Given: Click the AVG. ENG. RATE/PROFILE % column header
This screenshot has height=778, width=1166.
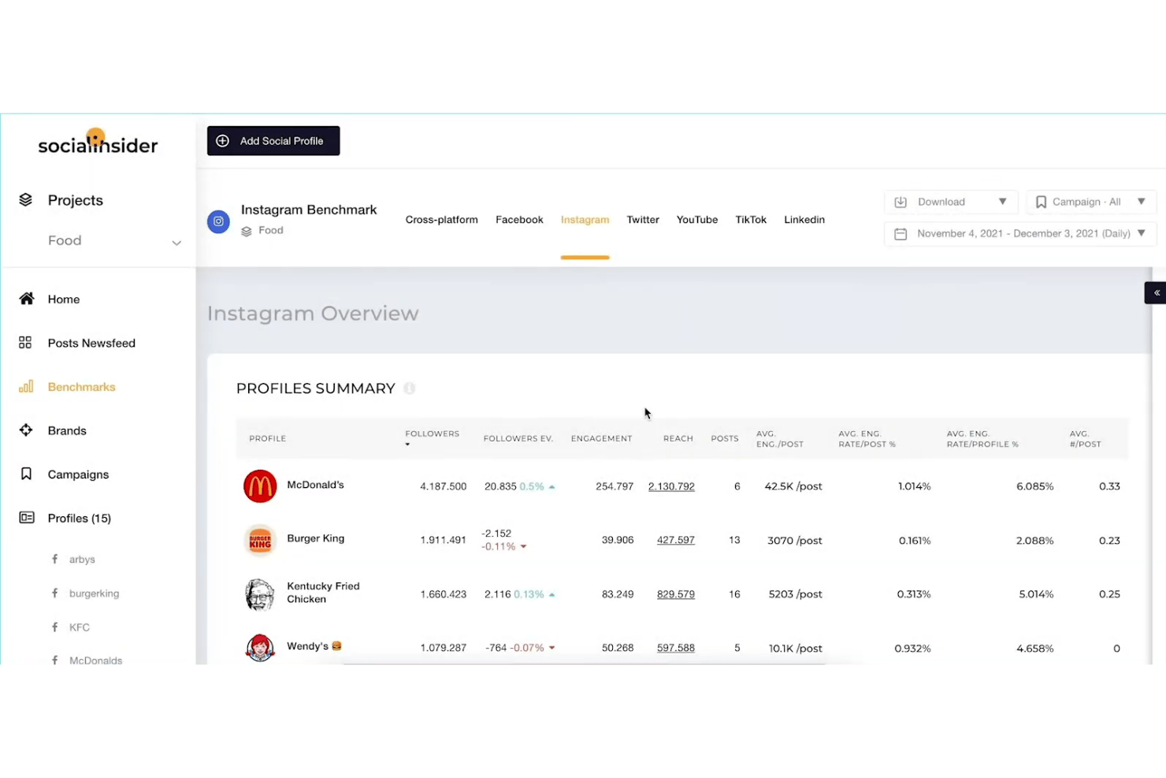Looking at the screenshot, I should click(982, 439).
